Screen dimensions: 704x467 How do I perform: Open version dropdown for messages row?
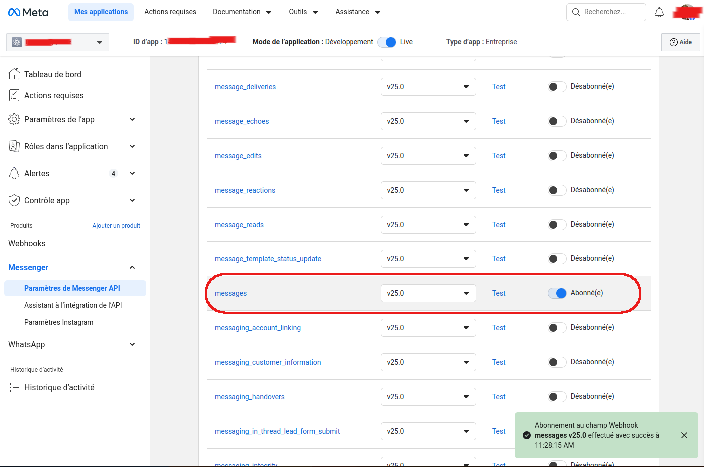pyautogui.click(x=428, y=293)
